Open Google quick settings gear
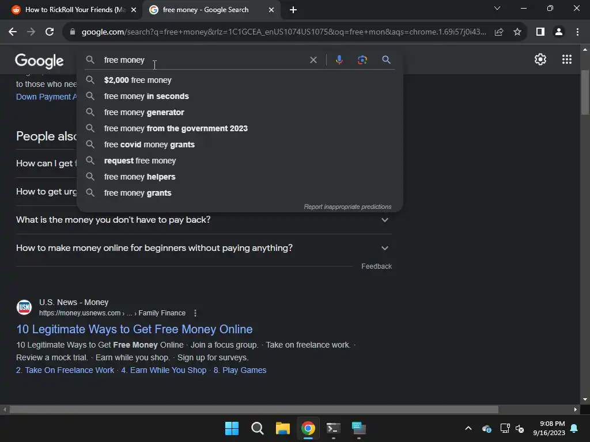Screen dimensions: 590x442 pyautogui.click(x=540, y=59)
